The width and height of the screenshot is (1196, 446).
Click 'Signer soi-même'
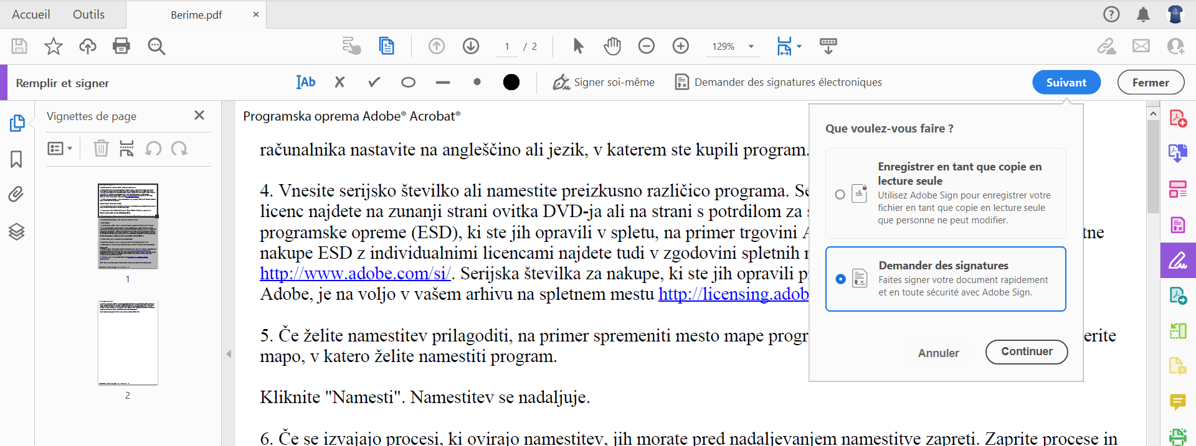[x=604, y=82]
